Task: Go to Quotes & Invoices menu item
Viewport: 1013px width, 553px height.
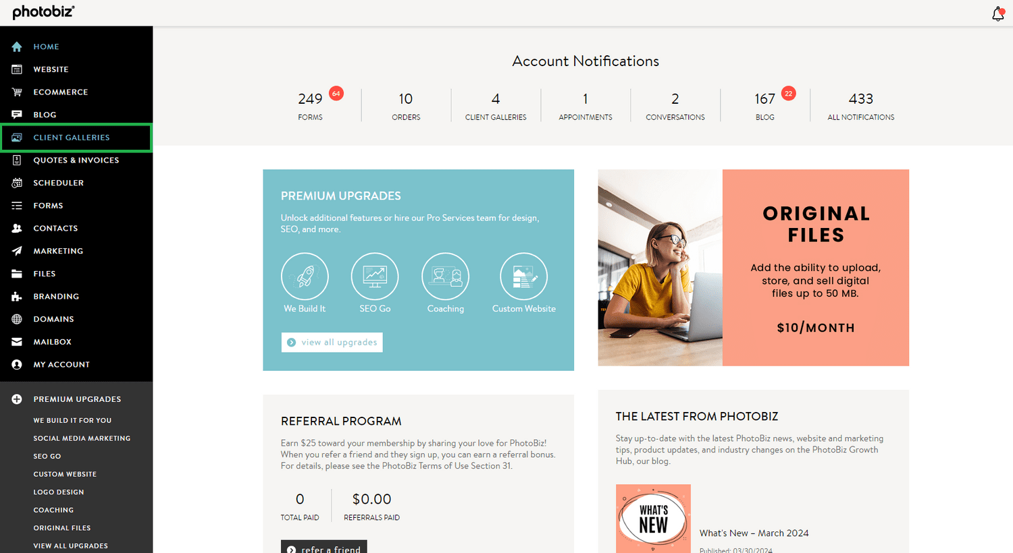Action: tap(76, 161)
